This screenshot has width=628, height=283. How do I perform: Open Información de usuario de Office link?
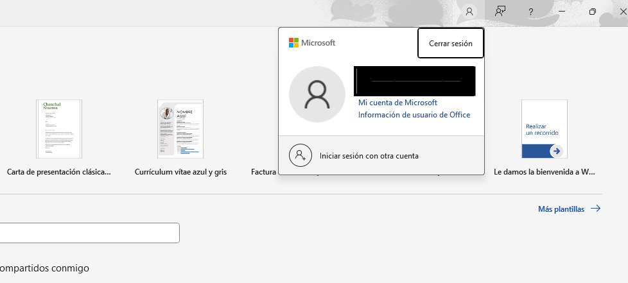(414, 115)
